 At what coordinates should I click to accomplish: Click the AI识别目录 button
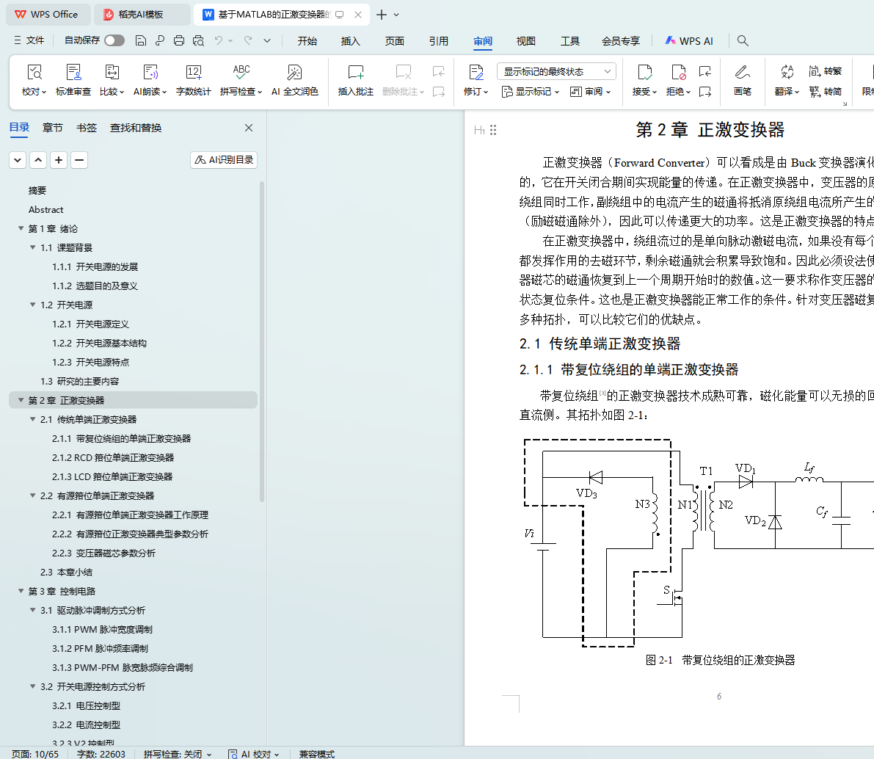coord(224,160)
